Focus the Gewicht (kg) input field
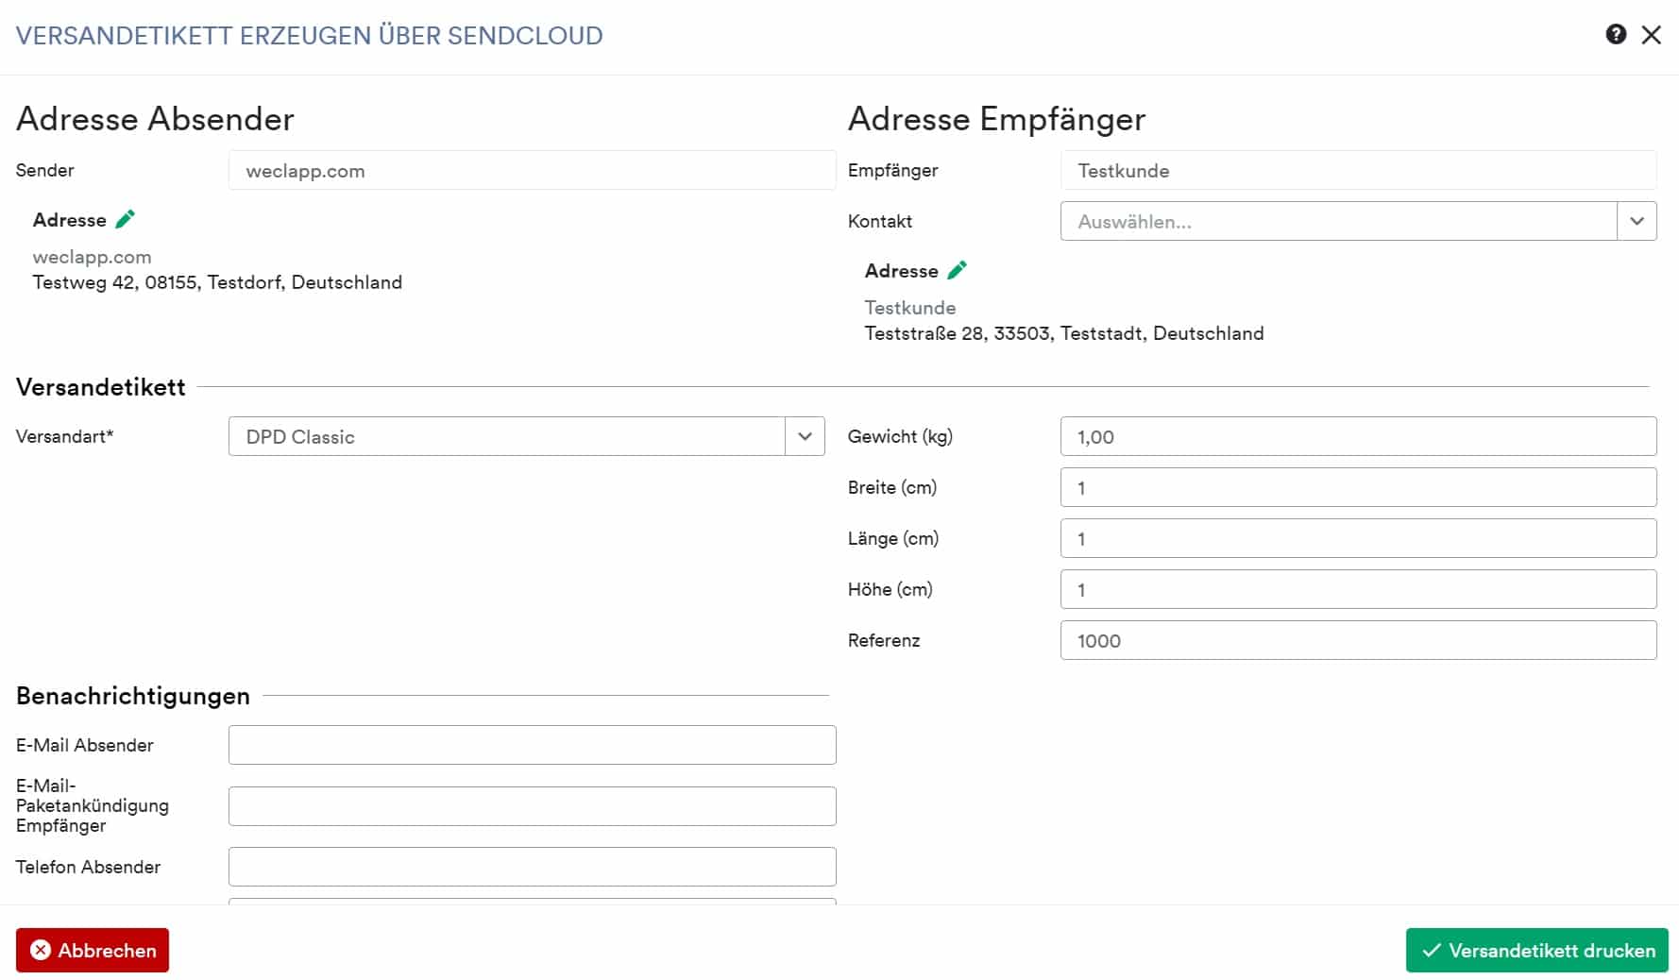 coord(1358,436)
